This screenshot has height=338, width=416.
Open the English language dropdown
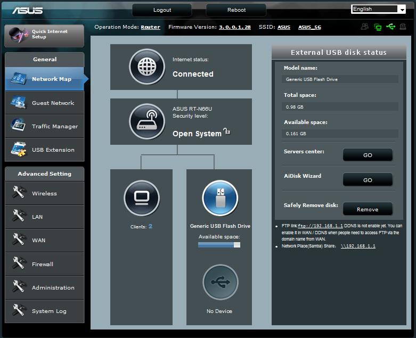pyautogui.click(x=378, y=9)
